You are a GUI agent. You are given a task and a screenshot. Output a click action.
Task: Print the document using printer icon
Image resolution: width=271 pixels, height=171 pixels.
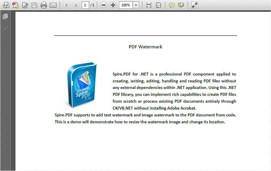point(44,5)
